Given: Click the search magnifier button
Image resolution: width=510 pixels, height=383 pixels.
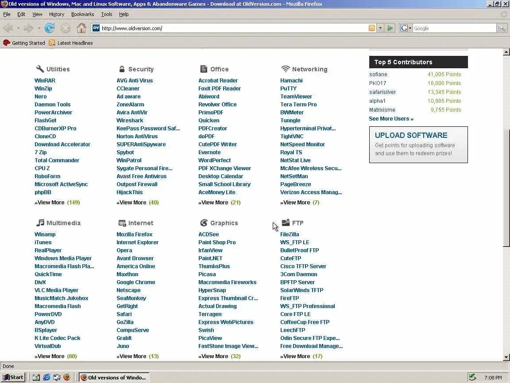Looking at the screenshot, I should [x=502, y=28].
